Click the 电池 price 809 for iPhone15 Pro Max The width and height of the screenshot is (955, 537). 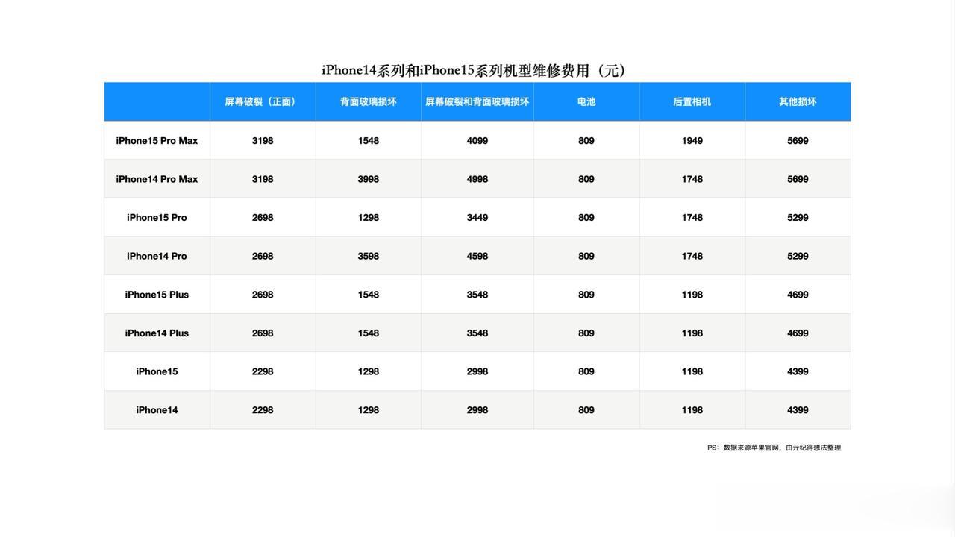click(x=586, y=140)
